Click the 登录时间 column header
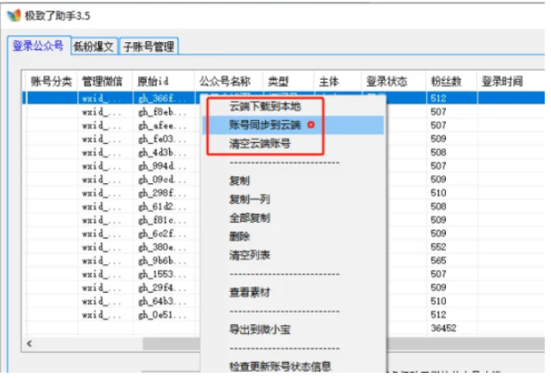551x379 pixels. 502,81
